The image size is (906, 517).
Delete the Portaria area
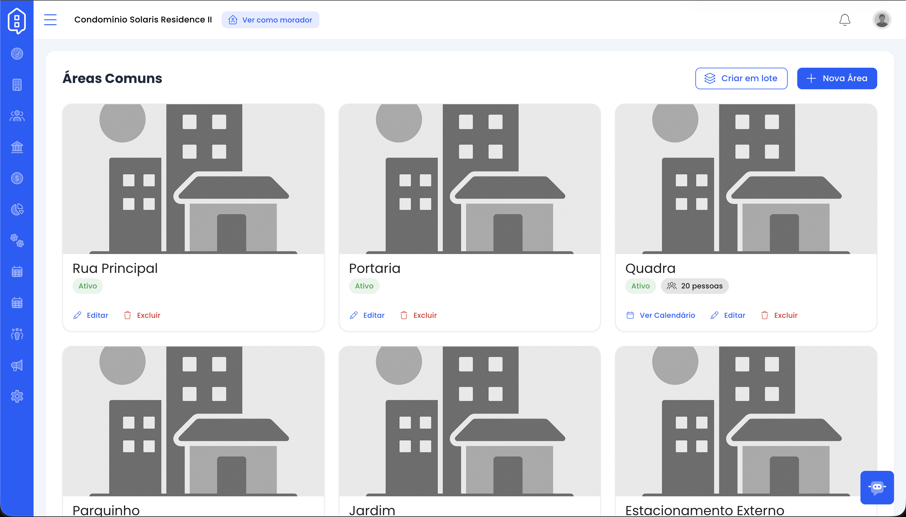click(x=418, y=315)
